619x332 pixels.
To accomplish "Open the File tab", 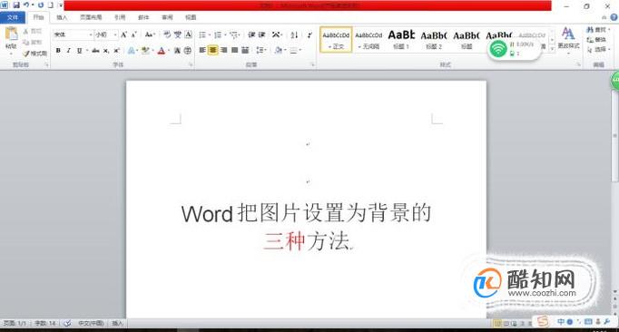I will tap(13, 17).
